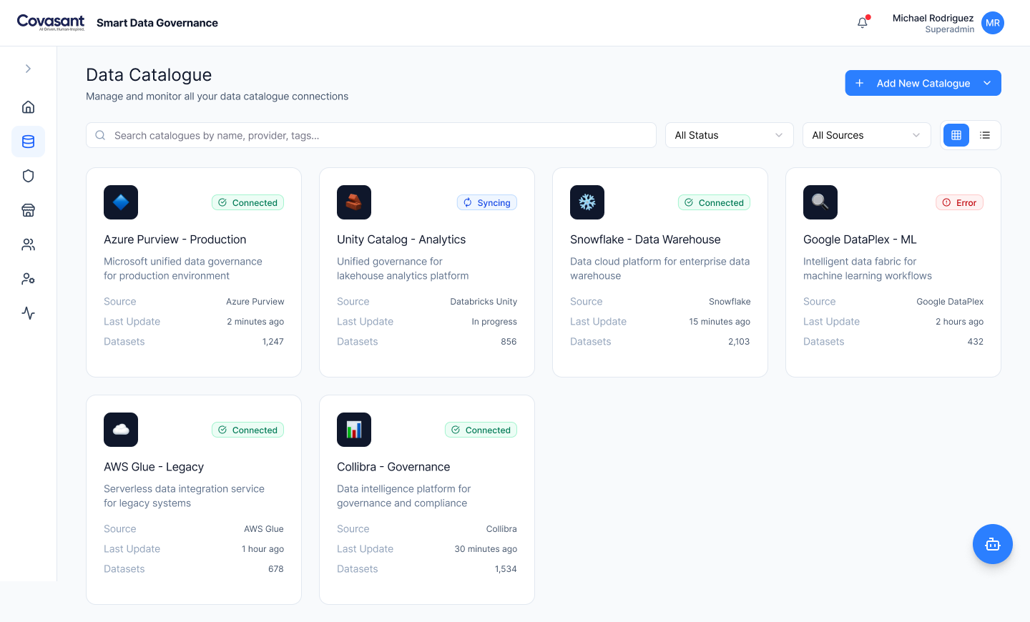
Task: Switch to list view
Action: tap(985, 135)
